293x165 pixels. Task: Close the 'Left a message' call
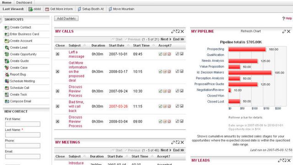pos(58,54)
